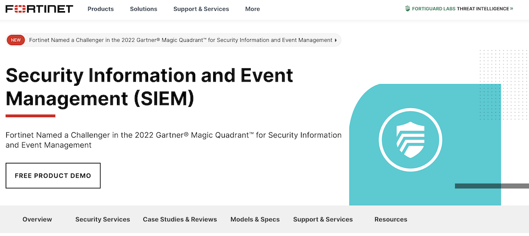Open FortiGuard Labs Threat Intelligence link
529x236 pixels.
459,9
